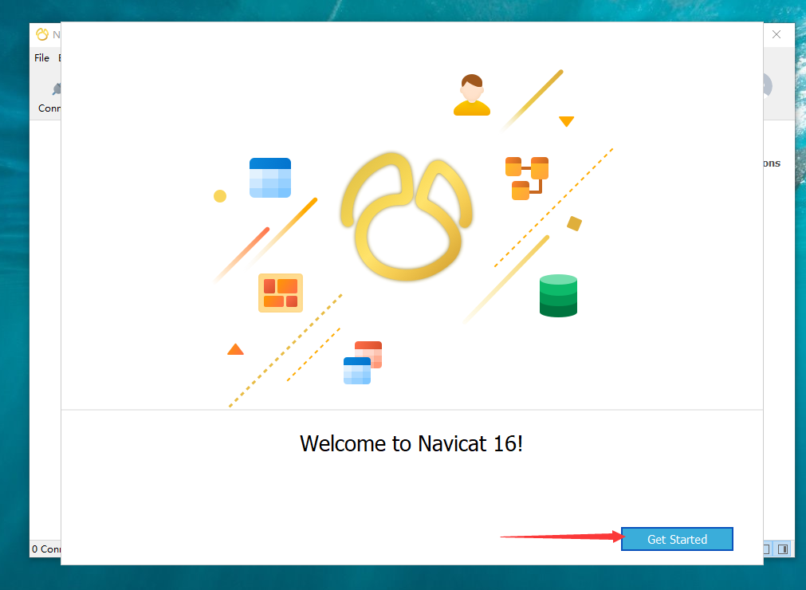806x590 pixels.
Task: Select the green database cylinder icon
Action: coord(558,295)
